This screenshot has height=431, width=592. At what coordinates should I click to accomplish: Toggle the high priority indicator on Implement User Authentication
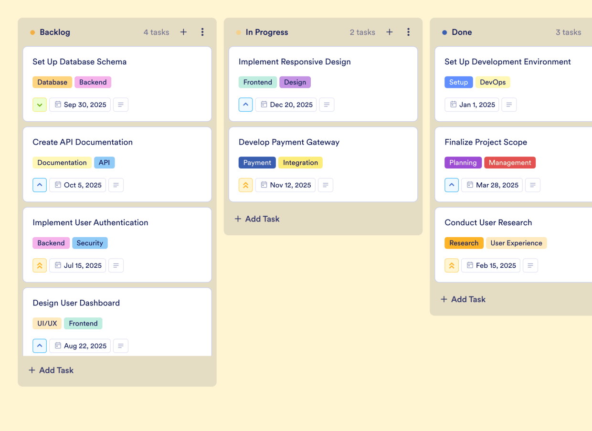[x=40, y=265]
